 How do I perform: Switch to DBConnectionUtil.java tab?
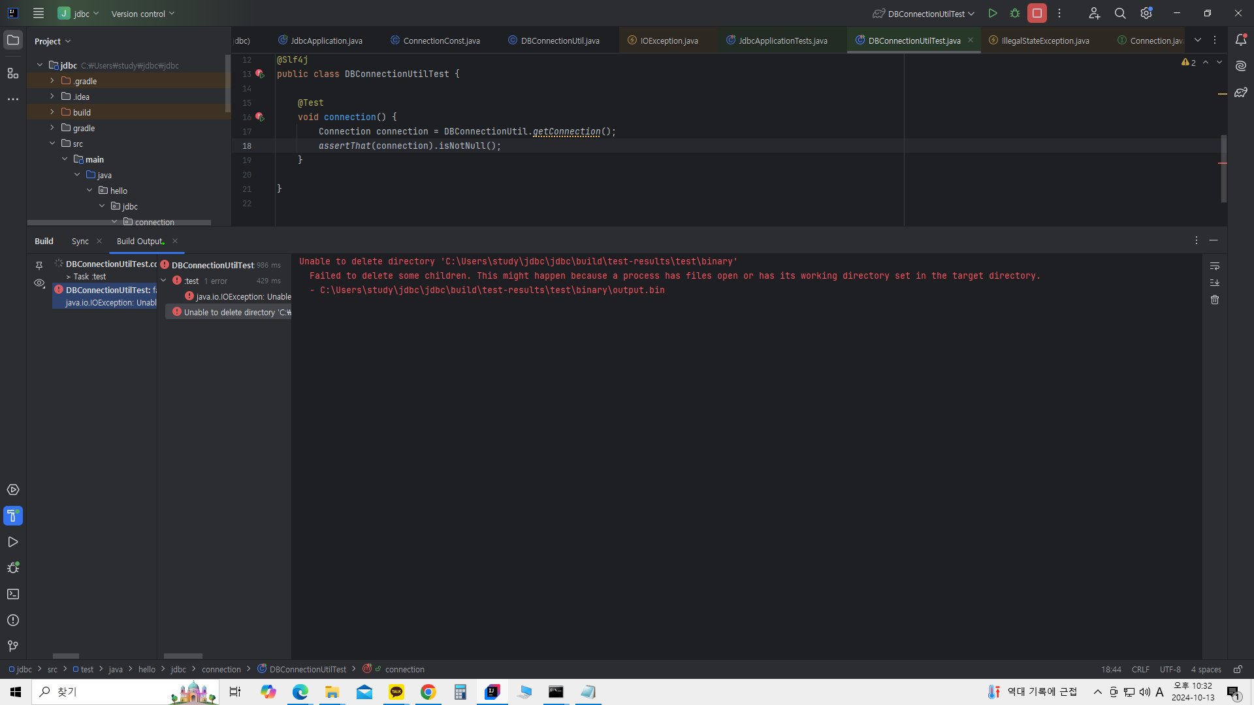click(x=554, y=40)
